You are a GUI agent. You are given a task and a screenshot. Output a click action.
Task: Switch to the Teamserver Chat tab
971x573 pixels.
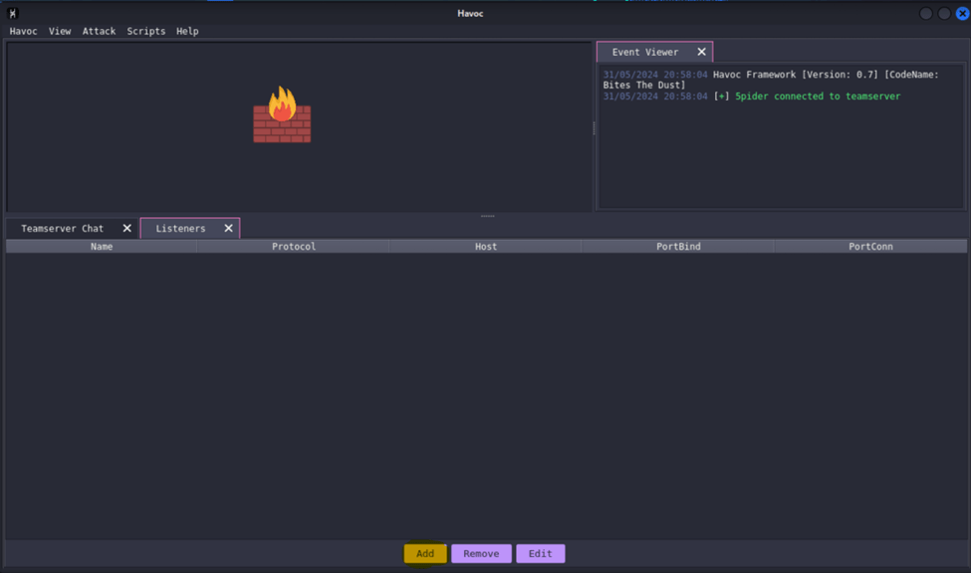(x=62, y=228)
